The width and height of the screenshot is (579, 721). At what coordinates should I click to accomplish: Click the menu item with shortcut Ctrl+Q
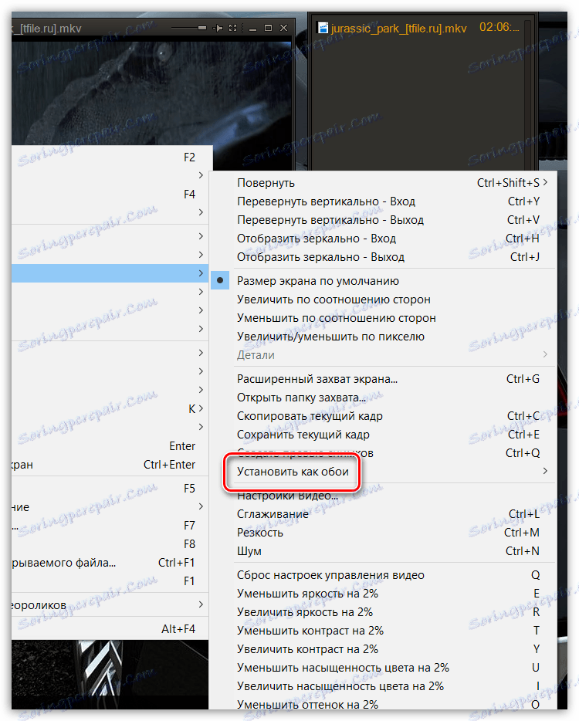point(383,453)
